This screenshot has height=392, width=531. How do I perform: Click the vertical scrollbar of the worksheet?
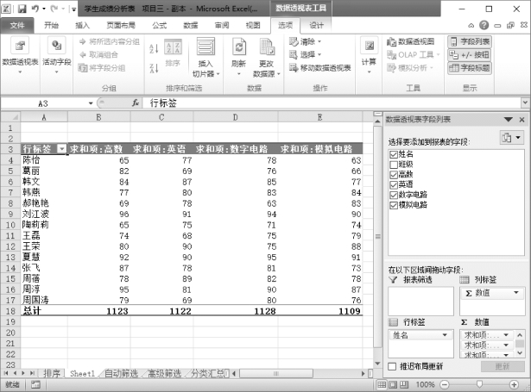[377, 237]
